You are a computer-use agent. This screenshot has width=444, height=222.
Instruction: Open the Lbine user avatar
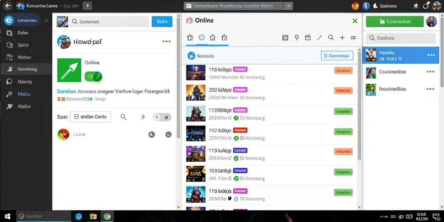pyautogui.click(x=63, y=134)
